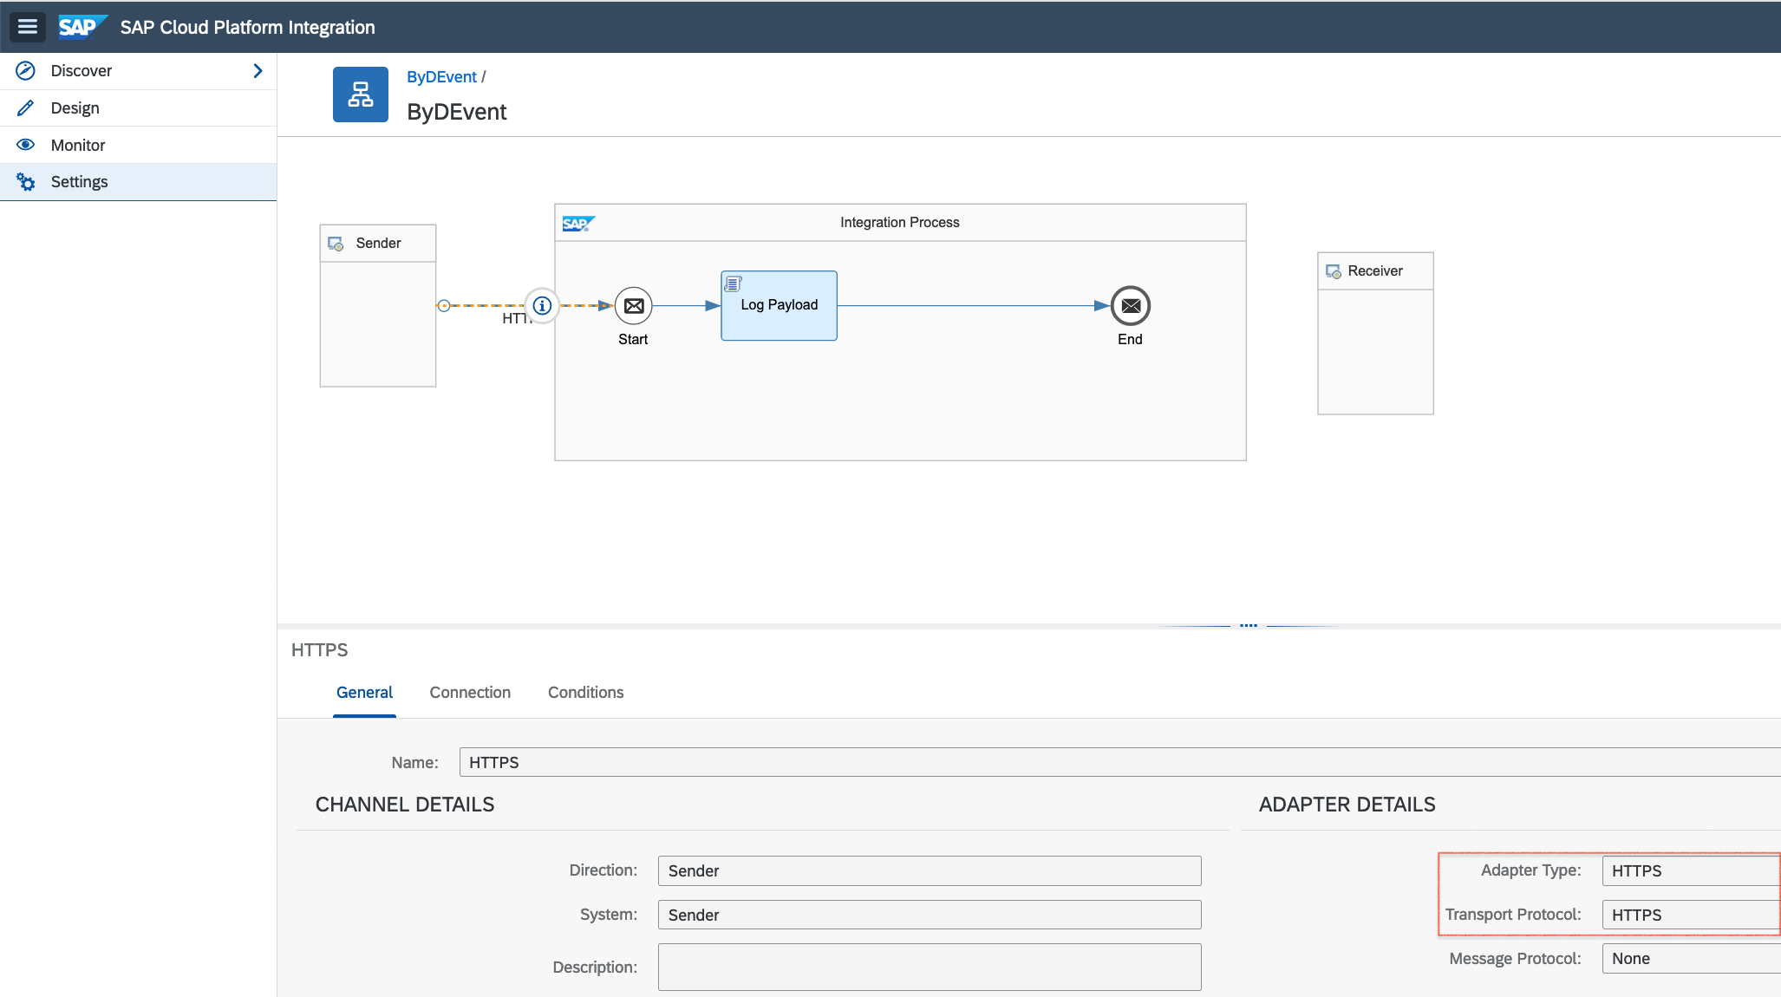The height and width of the screenshot is (997, 1781).
Task: Open the Monitor navigation item
Action: pyautogui.click(x=139, y=146)
